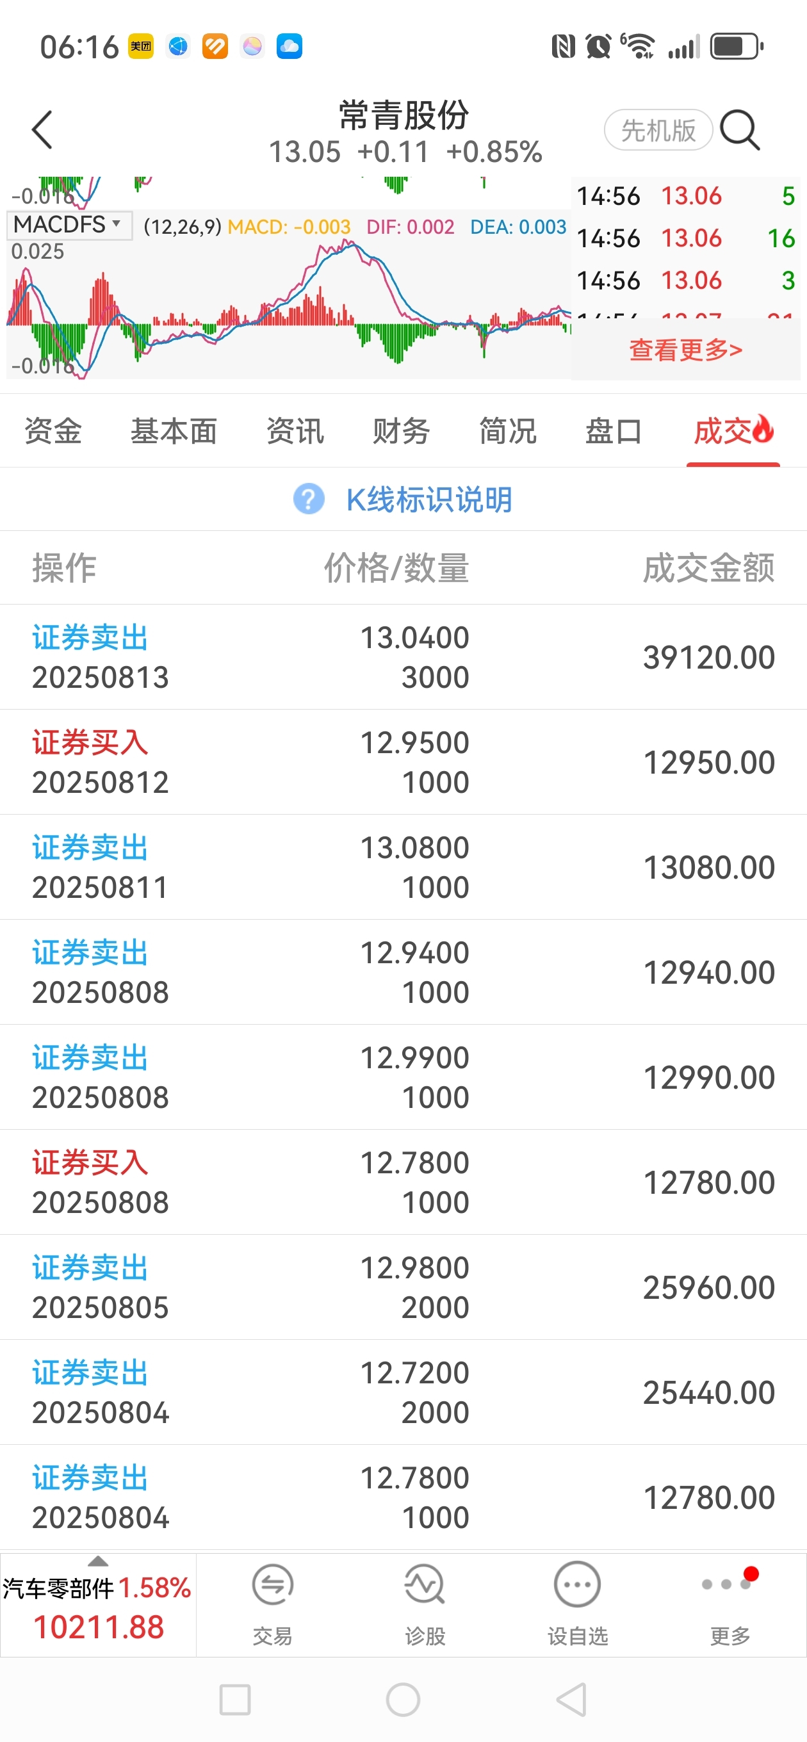The width and height of the screenshot is (807, 1742).
Task: Open the 查看更多 link
Action: click(685, 350)
